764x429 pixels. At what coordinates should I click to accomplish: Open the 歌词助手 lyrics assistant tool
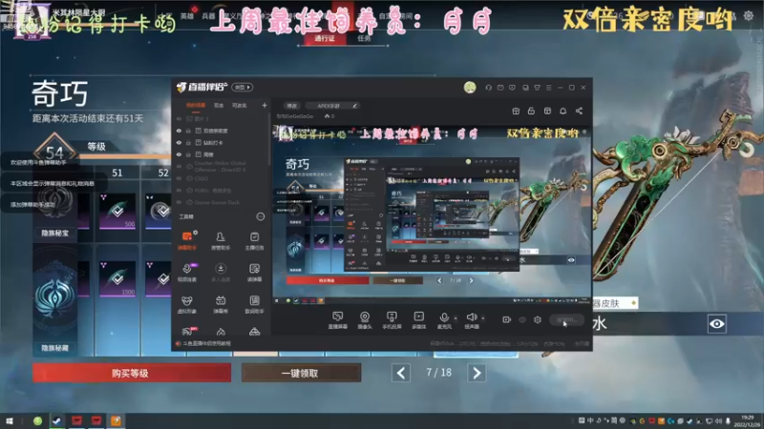click(x=254, y=304)
